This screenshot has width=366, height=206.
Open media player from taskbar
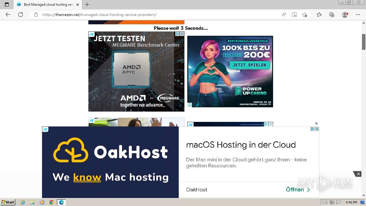coord(42,202)
